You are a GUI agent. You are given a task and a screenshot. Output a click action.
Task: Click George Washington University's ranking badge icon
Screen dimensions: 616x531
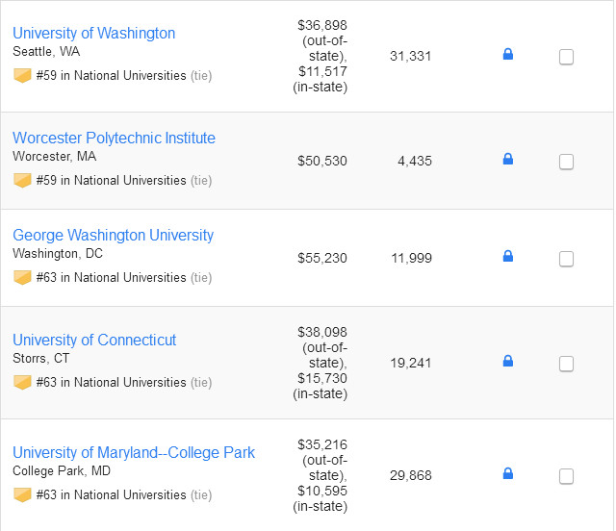coord(22,277)
